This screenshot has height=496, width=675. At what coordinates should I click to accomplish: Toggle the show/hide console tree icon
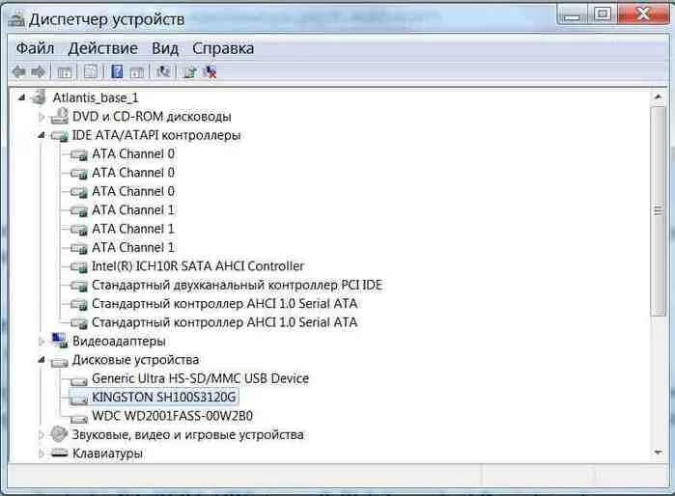click(x=65, y=72)
